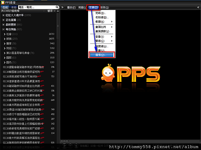Click the 電影、電視 search field

37,7
